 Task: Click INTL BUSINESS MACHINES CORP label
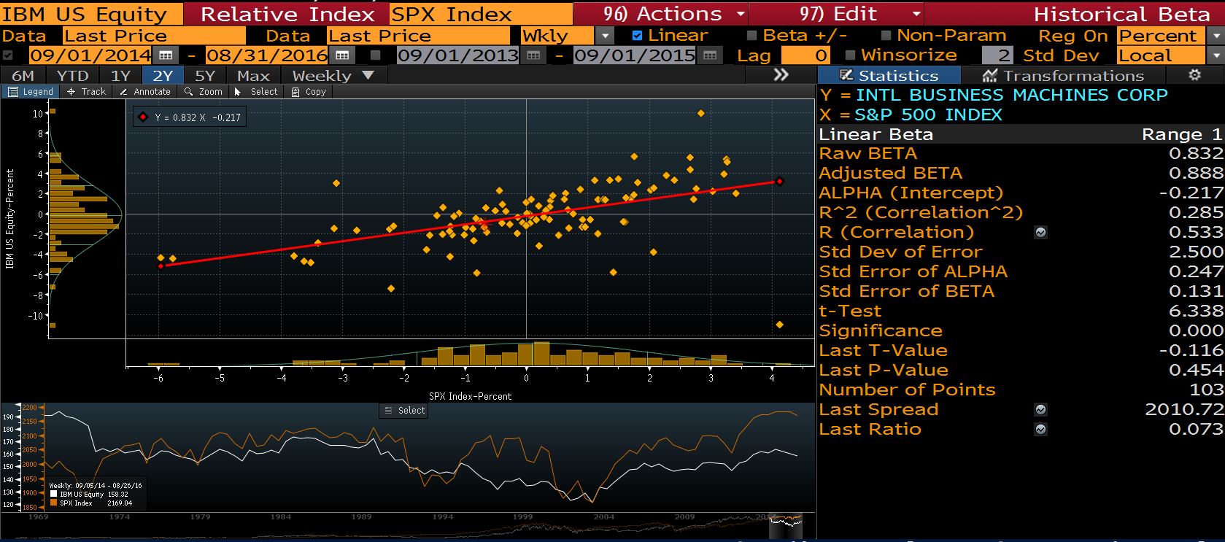pyautogui.click(x=1011, y=96)
